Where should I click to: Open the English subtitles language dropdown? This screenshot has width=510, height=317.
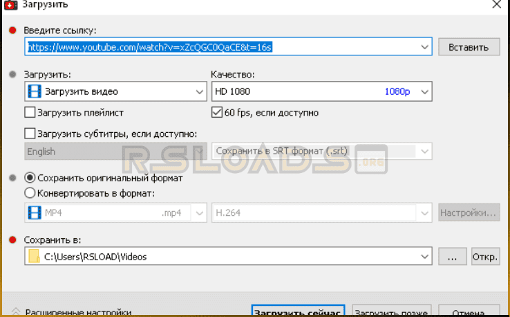tap(115, 151)
